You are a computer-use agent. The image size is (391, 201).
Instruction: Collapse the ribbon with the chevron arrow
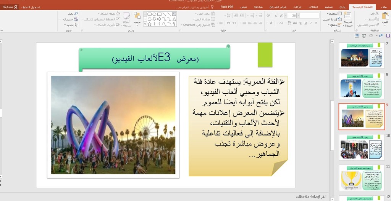[x=2, y=30]
